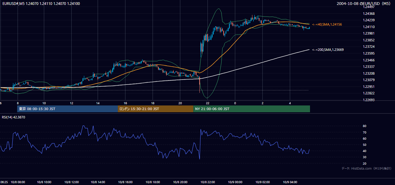Select the orange 40 SMA 1.24156 label
Screen dimensions: 395x185
327,24
